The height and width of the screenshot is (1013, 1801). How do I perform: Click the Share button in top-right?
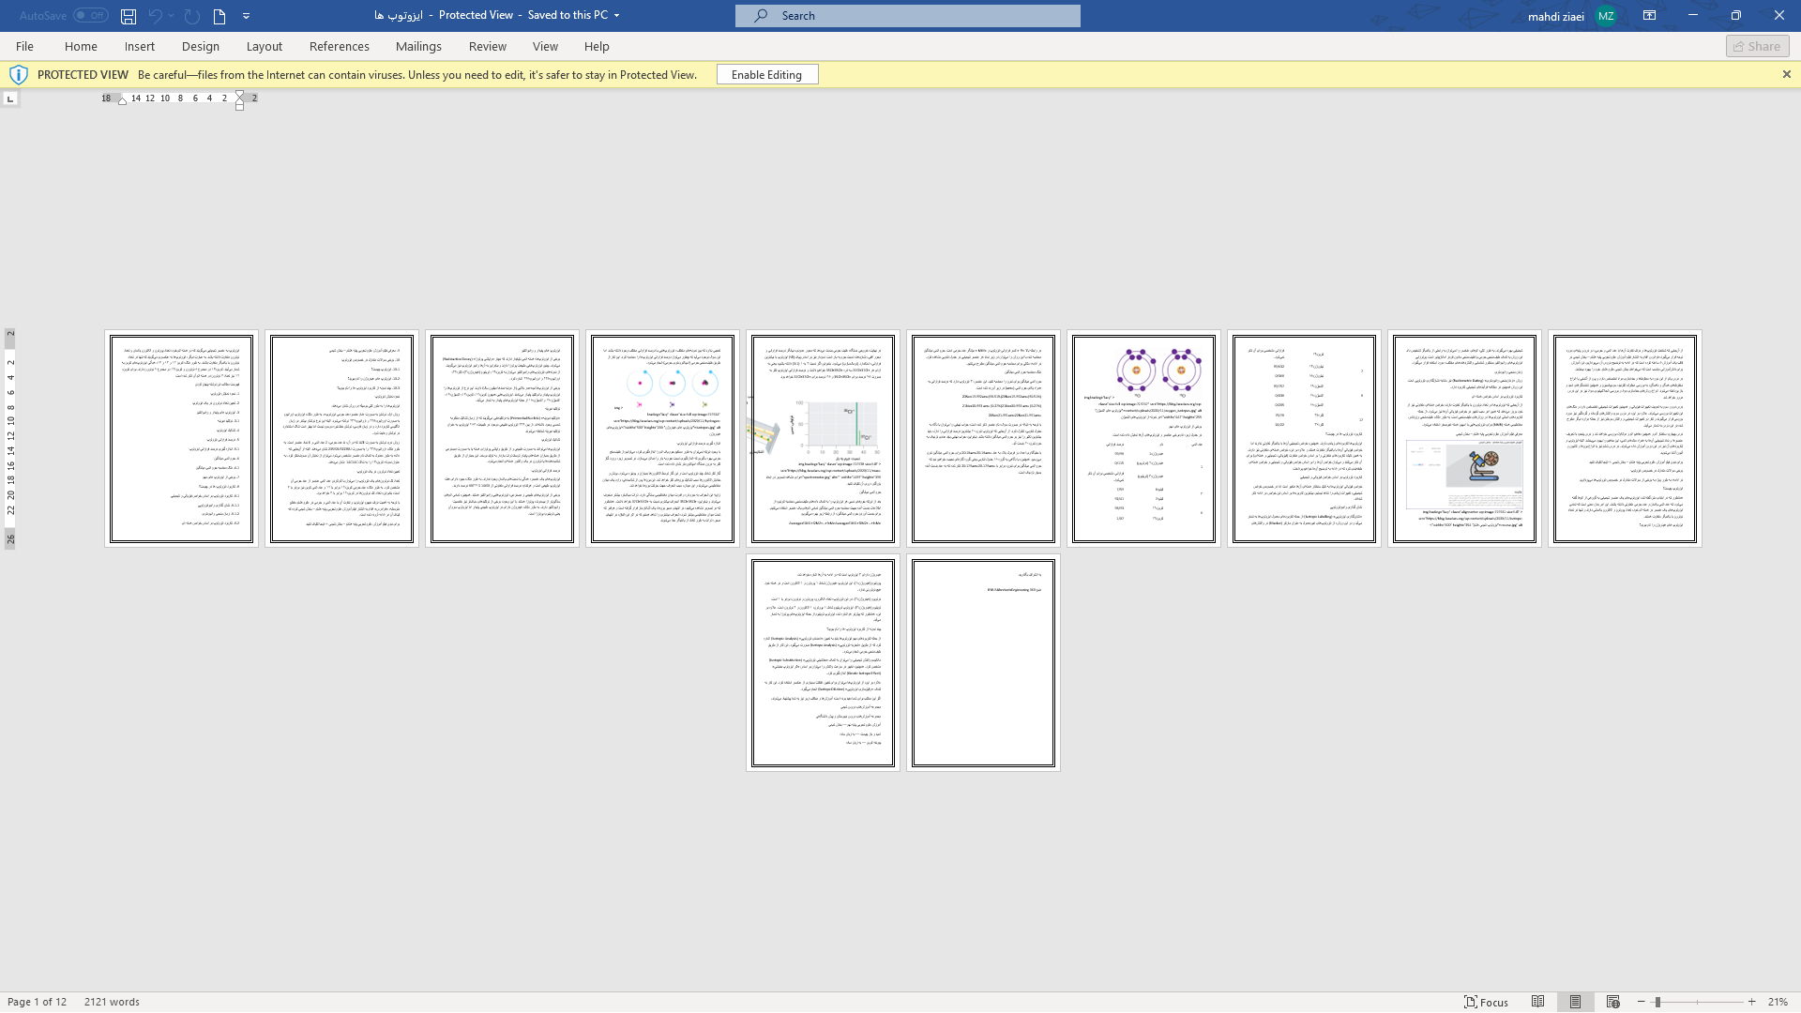coord(1758,46)
